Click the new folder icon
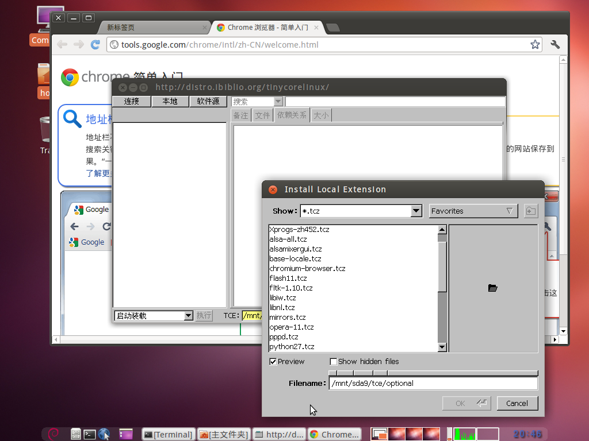 click(x=530, y=211)
